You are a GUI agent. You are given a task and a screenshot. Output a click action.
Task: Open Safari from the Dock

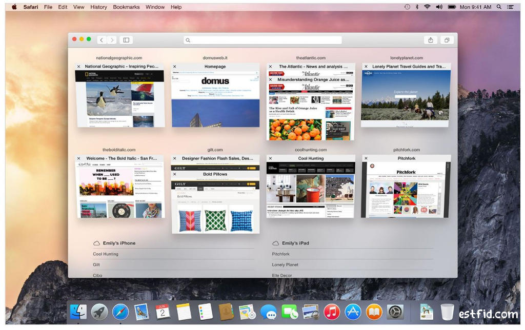click(x=120, y=312)
